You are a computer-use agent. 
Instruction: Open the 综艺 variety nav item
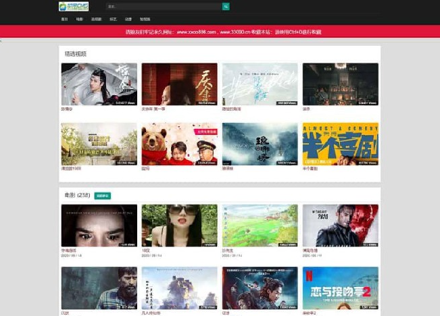tap(113, 19)
